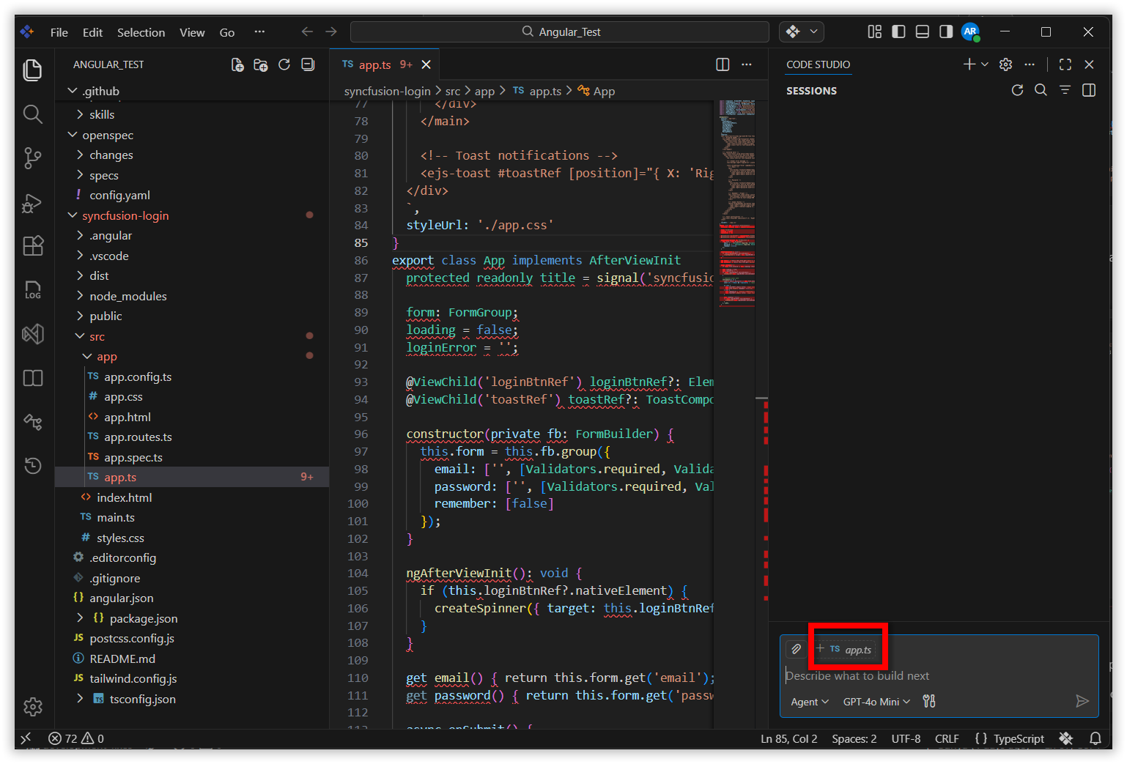Open the Search view
The height and width of the screenshot is (764, 1127).
32,114
